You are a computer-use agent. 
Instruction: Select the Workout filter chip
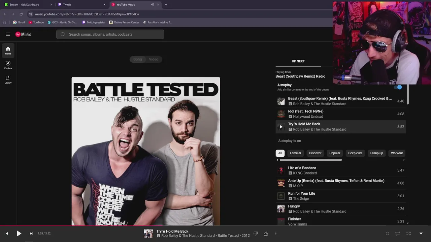click(397, 153)
